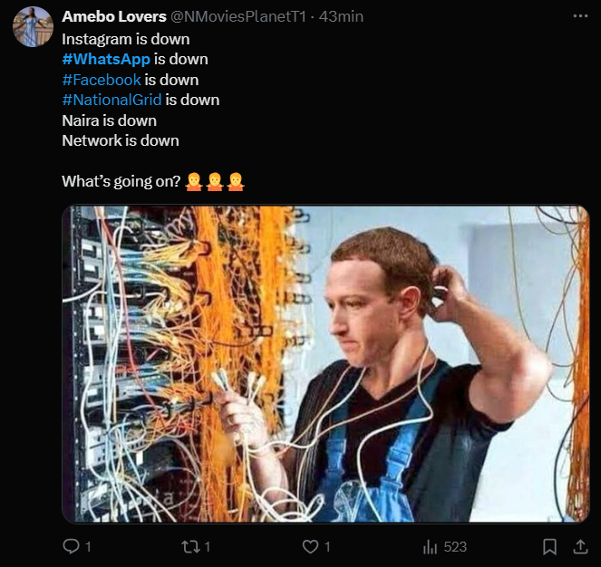Click the #WhatsApp hashtag
Screen dimensions: 601x567
click(106, 59)
